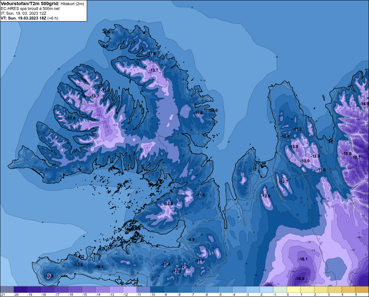
Task: Click the -17.7 temperature label
Action: coord(356,158)
